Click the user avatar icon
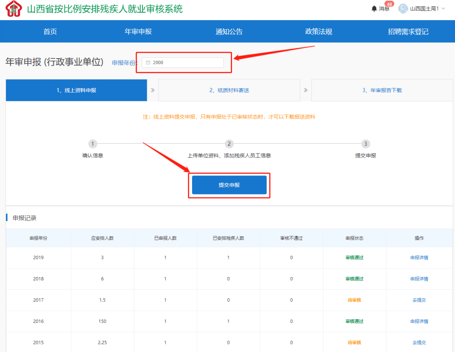455x352 pixels. [403, 9]
